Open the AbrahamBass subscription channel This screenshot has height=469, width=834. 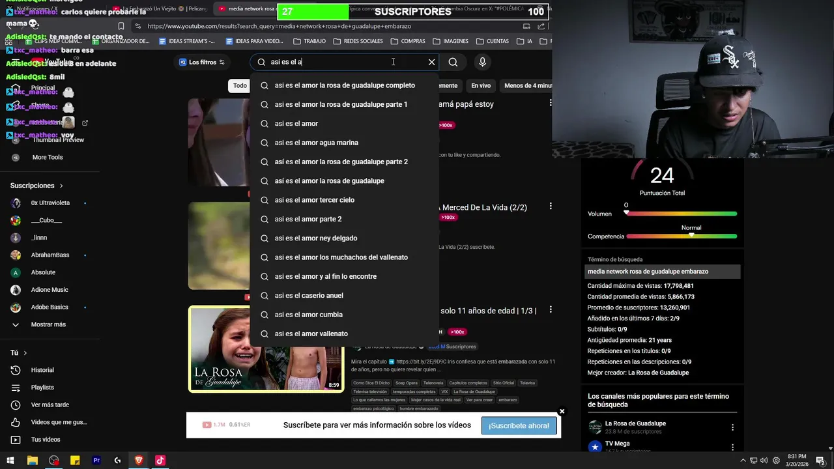pyautogui.click(x=50, y=255)
